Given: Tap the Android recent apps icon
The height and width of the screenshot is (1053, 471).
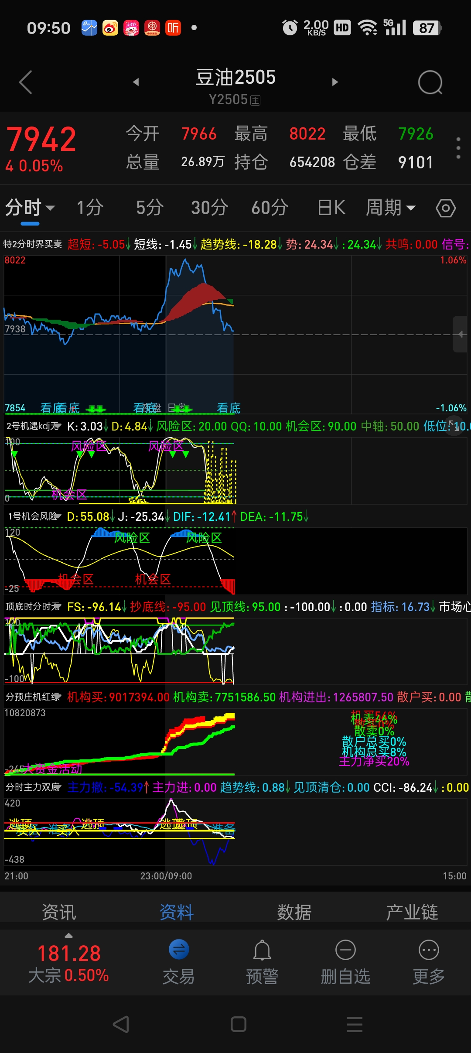Looking at the screenshot, I should (355, 1024).
